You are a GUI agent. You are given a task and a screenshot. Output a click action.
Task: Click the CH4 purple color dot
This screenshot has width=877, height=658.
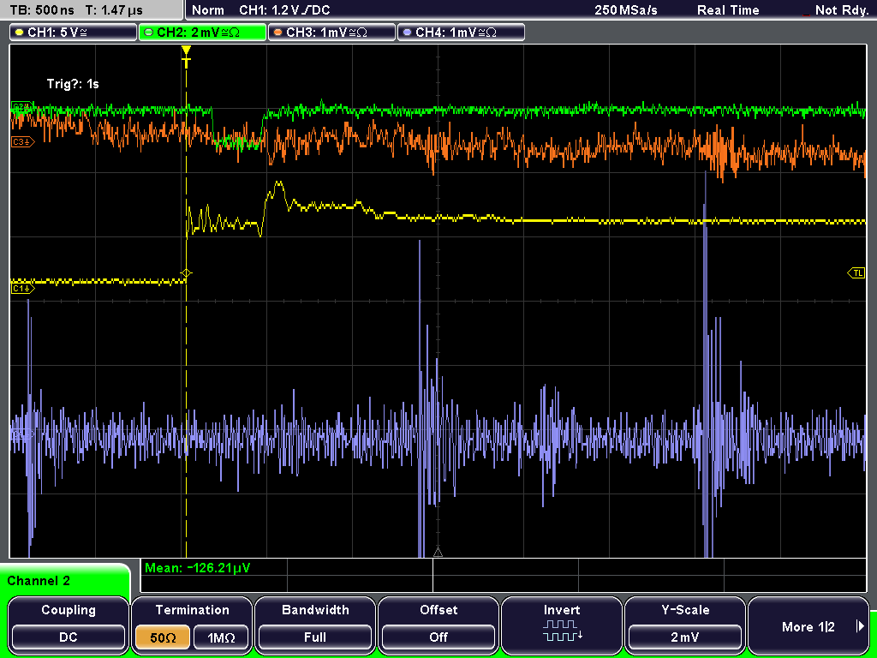[x=408, y=33]
